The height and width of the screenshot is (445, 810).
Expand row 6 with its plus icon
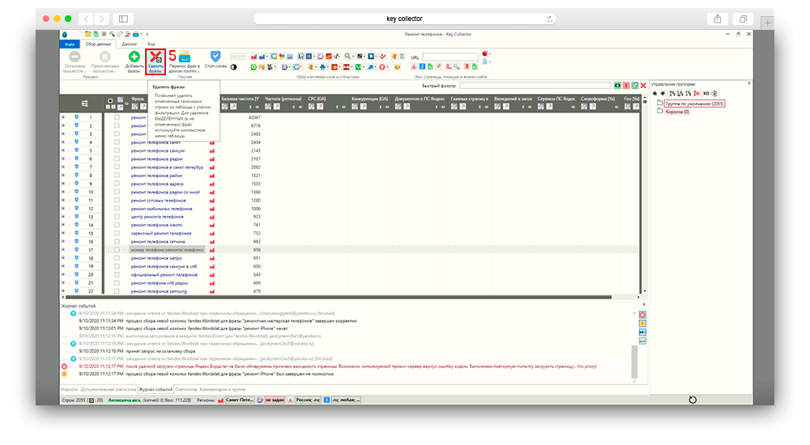point(63,159)
